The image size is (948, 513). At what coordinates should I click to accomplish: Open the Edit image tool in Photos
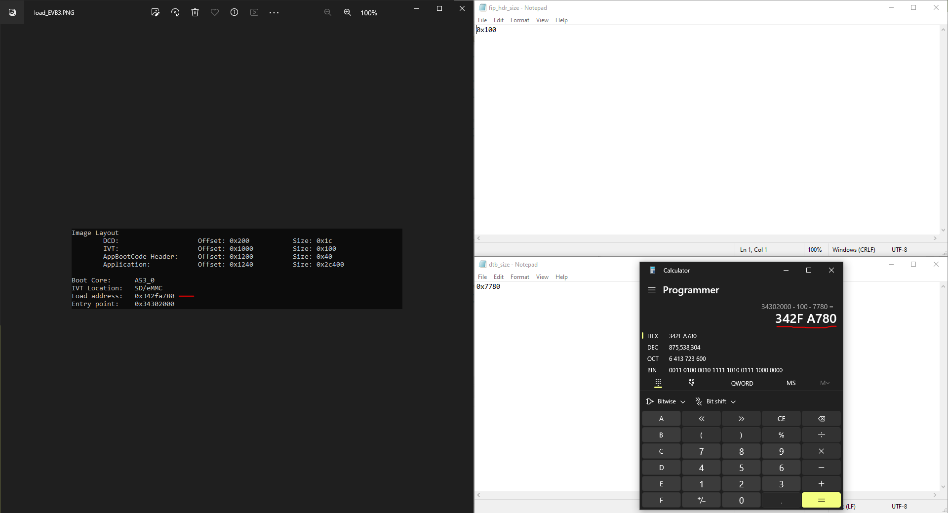155,12
